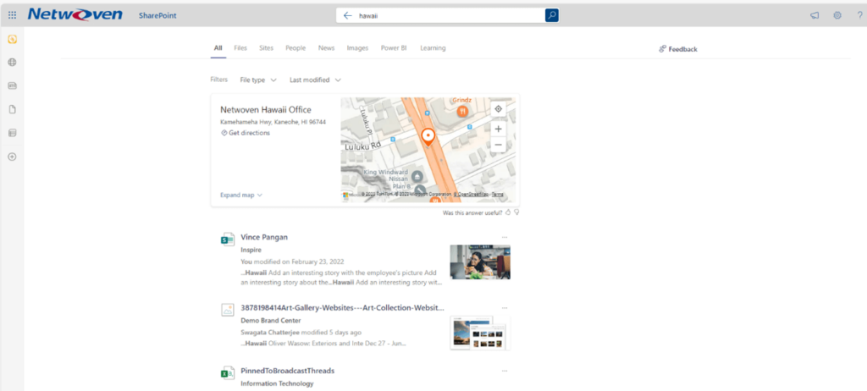This screenshot has width=867, height=391.
Task: Click the Grindz restaurant marker on map
Action: (463, 111)
